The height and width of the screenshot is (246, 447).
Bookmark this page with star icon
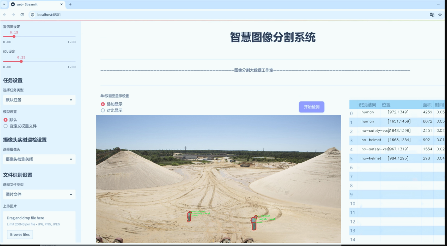440,15
